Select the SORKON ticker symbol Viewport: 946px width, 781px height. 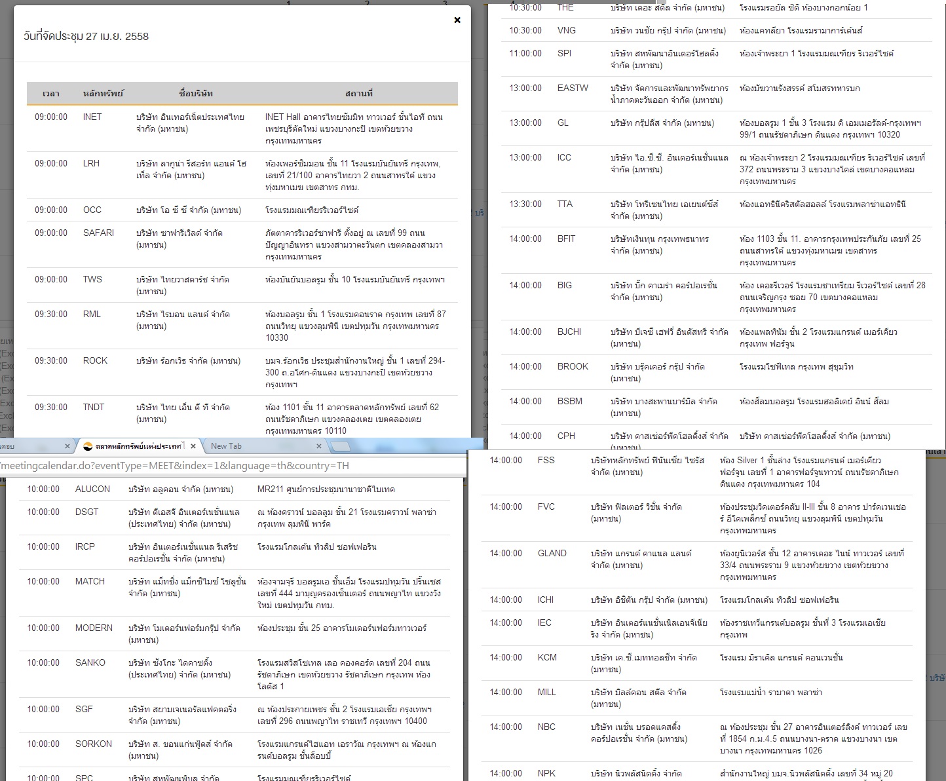pos(94,744)
